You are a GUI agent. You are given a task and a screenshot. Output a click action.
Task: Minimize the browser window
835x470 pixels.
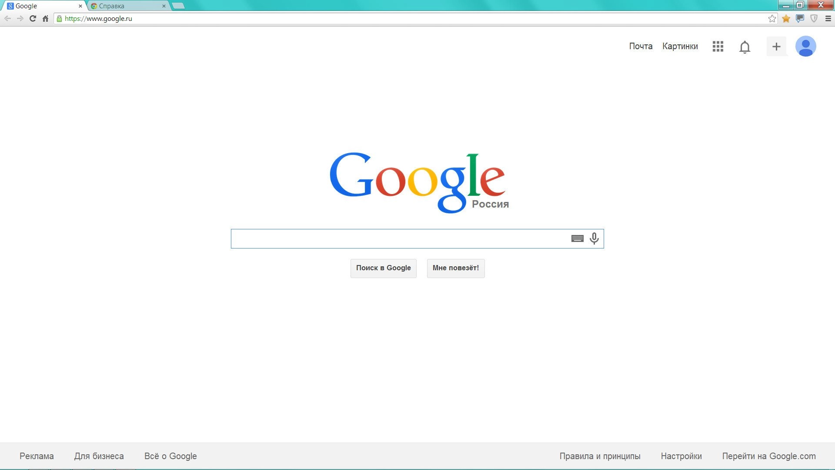point(786,5)
